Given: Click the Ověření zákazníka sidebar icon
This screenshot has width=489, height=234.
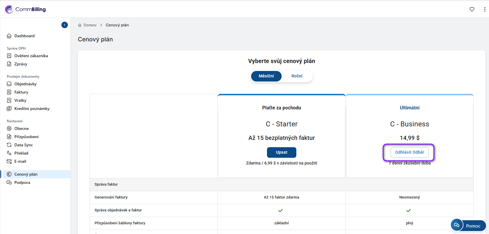Looking at the screenshot, I should click(x=9, y=56).
